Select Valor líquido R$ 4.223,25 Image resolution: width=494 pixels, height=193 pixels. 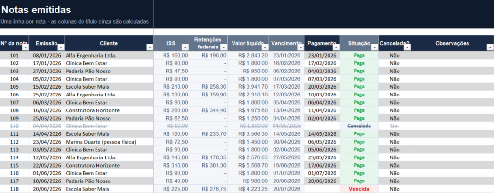click(x=248, y=189)
